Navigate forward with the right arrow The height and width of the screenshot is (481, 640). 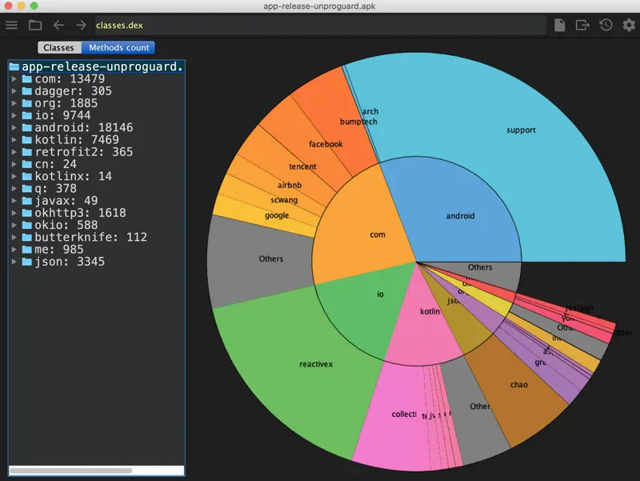[x=82, y=26]
